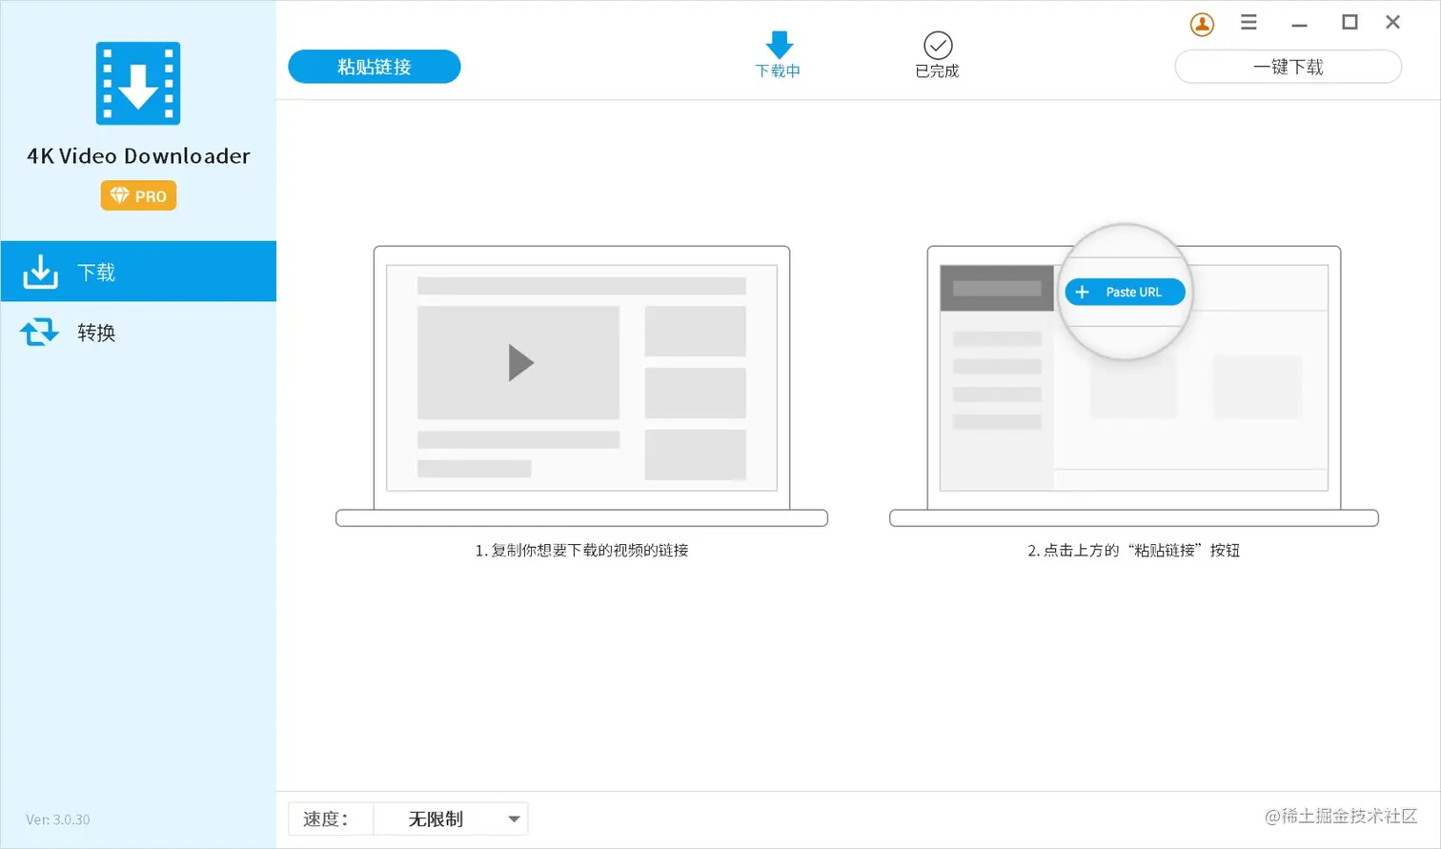
Task: Maximize the application window
Action: [x=1350, y=22]
